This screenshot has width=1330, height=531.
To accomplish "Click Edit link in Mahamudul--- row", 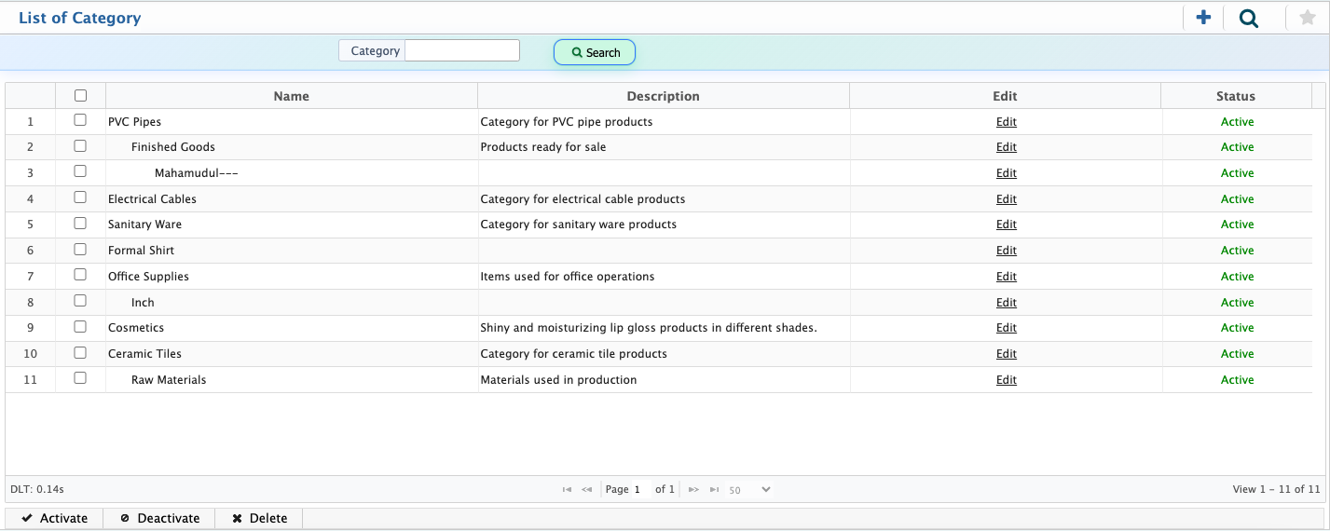I will [x=1007, y=173].
